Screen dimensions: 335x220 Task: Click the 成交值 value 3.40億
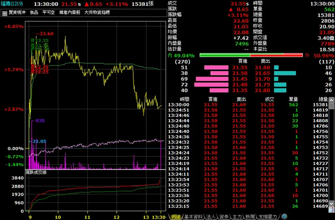pyautogui.click(x=326, y=38)
